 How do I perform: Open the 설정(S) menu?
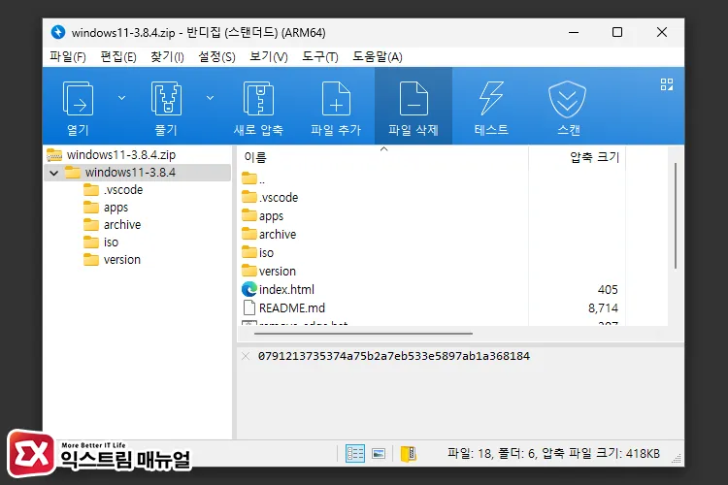point(216,57)
